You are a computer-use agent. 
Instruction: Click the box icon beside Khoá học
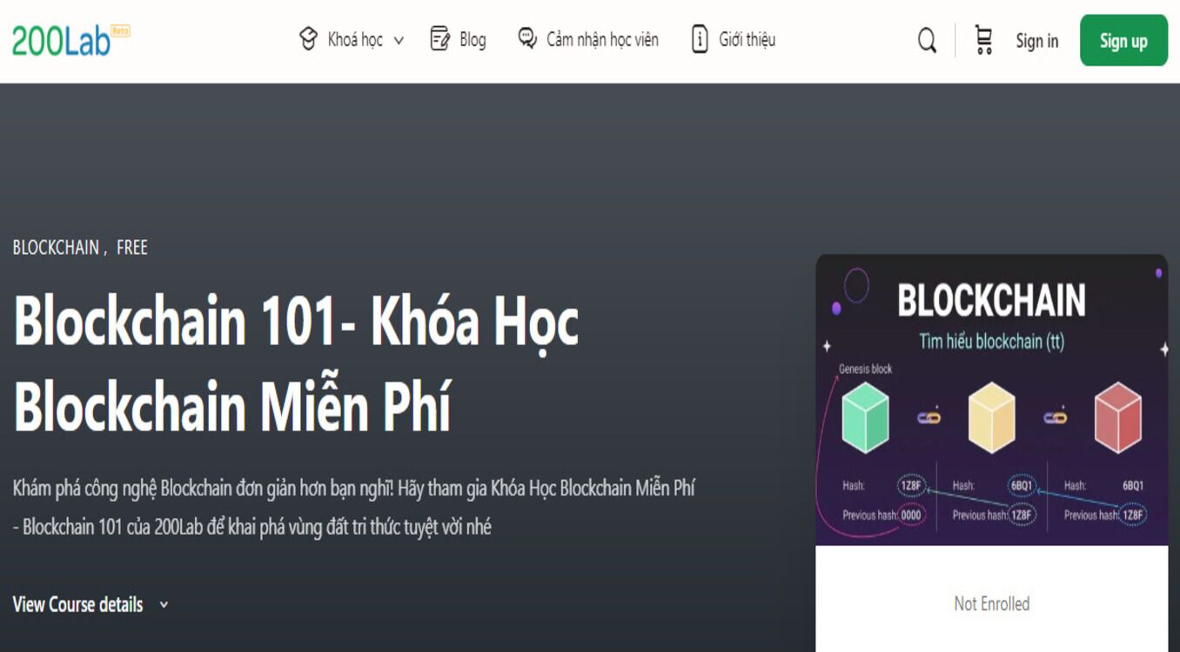pos(309,39)
